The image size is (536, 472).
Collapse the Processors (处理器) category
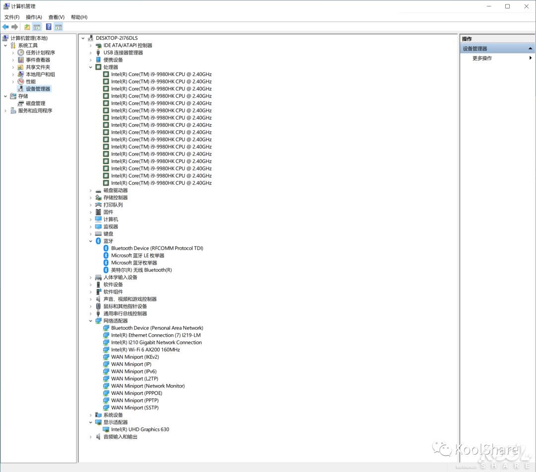pyautogui.click(x=91, y=68)
